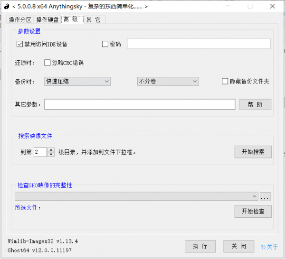Increase directory level with up spinner arrow
The width and height of the screenshot is (285, 259).
click(x=51, y=150)
